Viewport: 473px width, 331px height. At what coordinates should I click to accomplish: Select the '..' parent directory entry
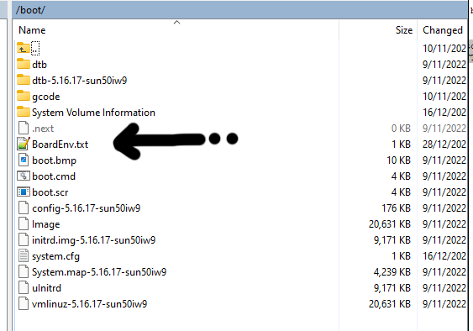tap(35, 48)
